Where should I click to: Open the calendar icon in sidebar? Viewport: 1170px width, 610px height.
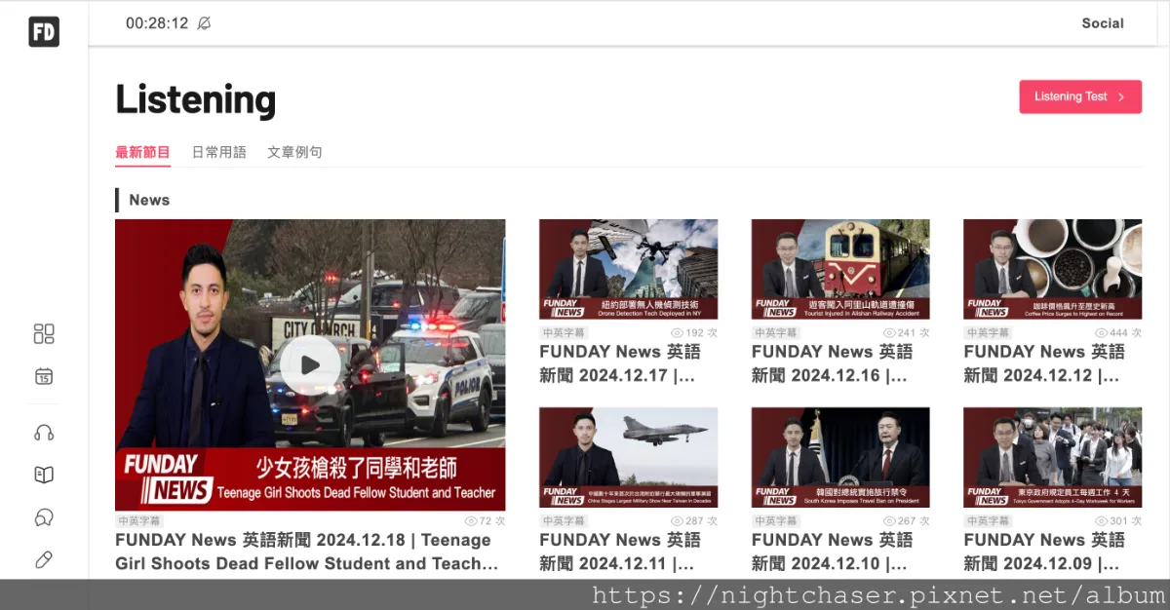(44, 376)
